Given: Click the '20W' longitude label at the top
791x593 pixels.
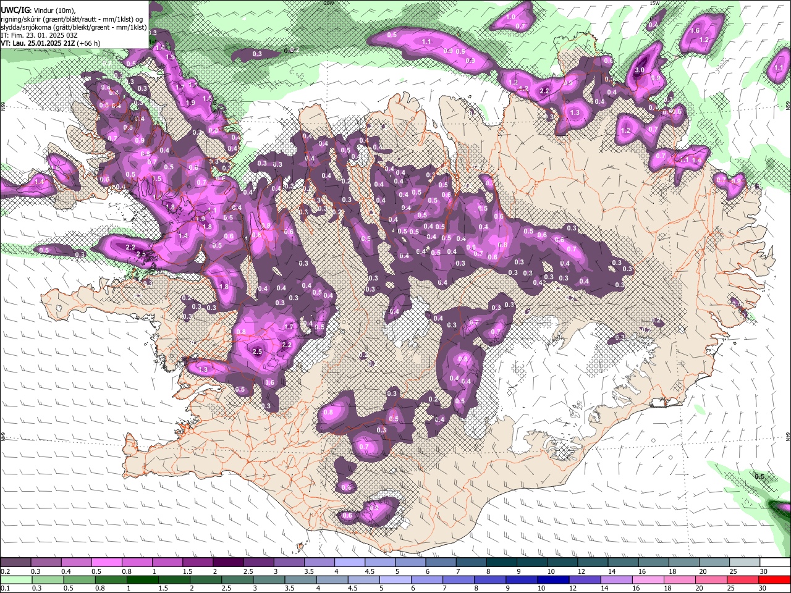Looking at the screenshot, I should tap(329, 3).
